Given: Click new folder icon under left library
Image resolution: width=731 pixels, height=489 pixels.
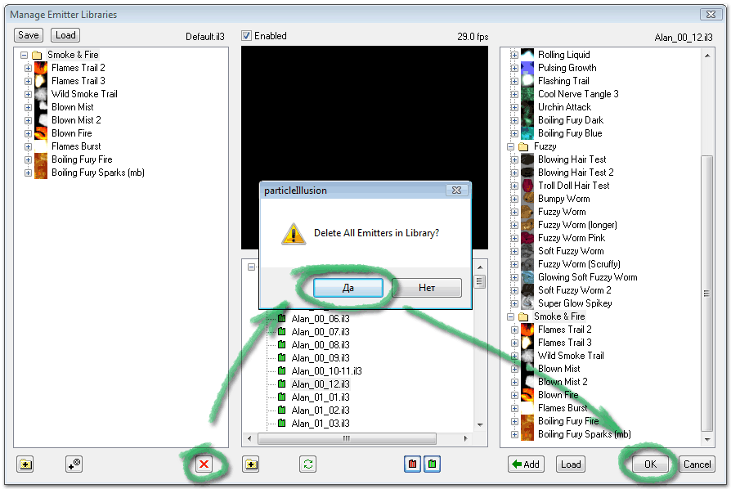Looking at the screenshot, I should tap(25, 464).
